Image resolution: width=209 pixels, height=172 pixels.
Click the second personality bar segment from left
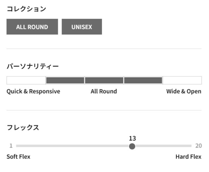coord(65,80)
